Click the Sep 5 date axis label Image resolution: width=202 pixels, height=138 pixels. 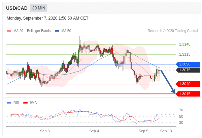[143, 131]
